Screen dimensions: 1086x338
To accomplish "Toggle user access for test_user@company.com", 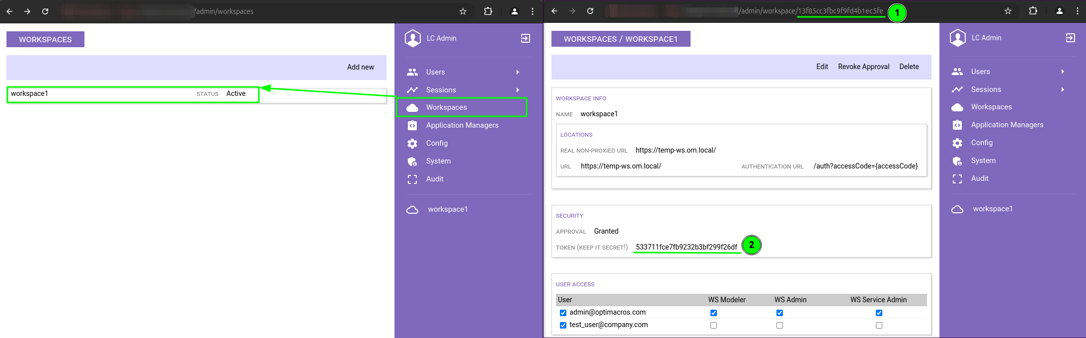I will click(x=563, y=326).
